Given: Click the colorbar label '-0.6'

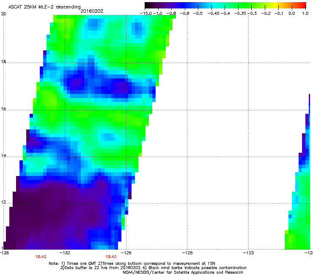Looking at the screenshot, I should pyautogui.click(x=185, y=14).
